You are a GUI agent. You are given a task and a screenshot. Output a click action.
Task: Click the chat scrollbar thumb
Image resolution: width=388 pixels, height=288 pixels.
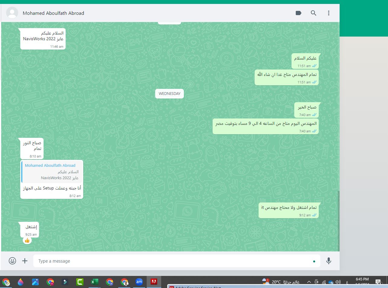pyautogui.click(x=338, y=221)
